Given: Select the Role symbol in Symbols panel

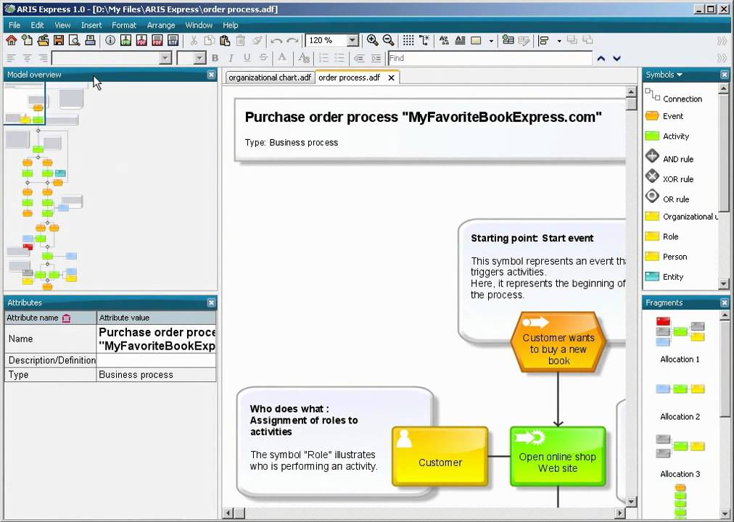Looking at the screenshot, I should (x=661, y=236).
